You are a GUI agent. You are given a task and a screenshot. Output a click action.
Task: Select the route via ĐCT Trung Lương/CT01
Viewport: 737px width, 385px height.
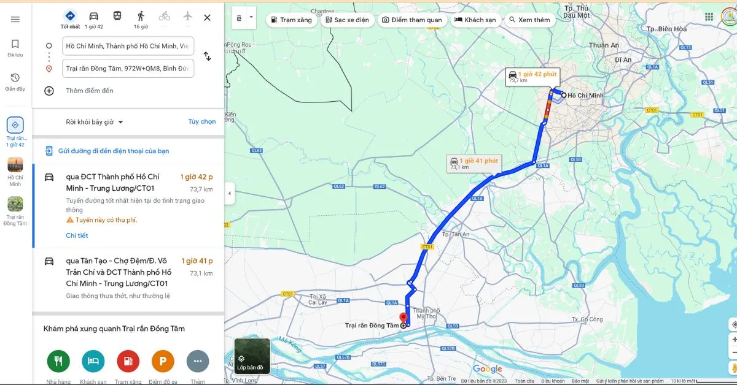128,206
